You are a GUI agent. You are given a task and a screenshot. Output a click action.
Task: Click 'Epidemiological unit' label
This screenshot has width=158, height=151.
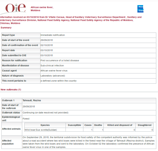[x=11, y=119]
